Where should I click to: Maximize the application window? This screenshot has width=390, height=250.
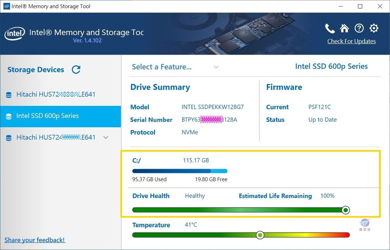pos(360,6)
